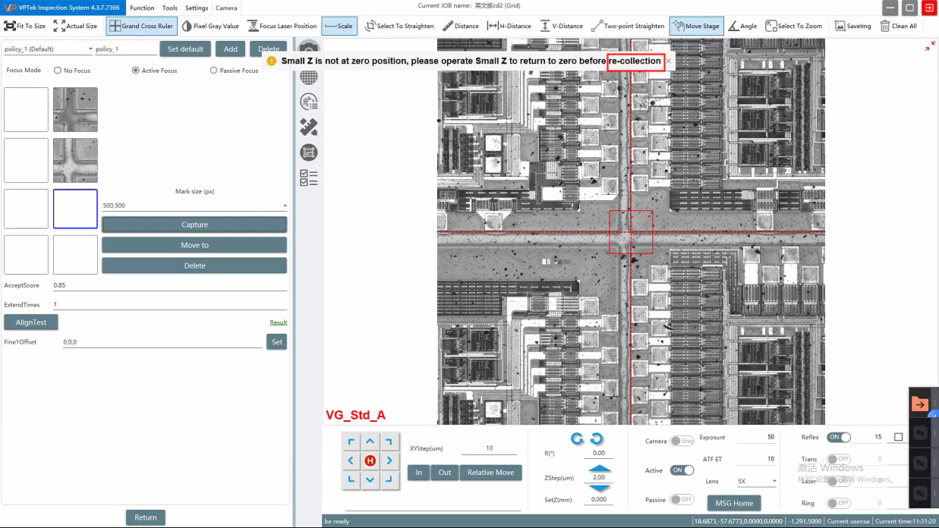The width and height of the screenshot is (939, 528).
Task: Select the Angle measurement tool
Action: 742,26
